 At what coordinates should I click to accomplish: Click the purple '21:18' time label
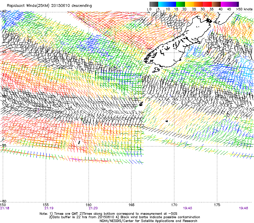5,208
